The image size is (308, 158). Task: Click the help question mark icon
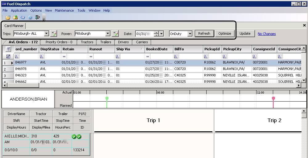click(30, 17)
